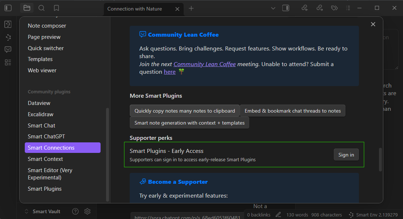This screenshot has width=403, height=219.
Task: Click the settings sidebar scrollbar
Action: (107, 153)
